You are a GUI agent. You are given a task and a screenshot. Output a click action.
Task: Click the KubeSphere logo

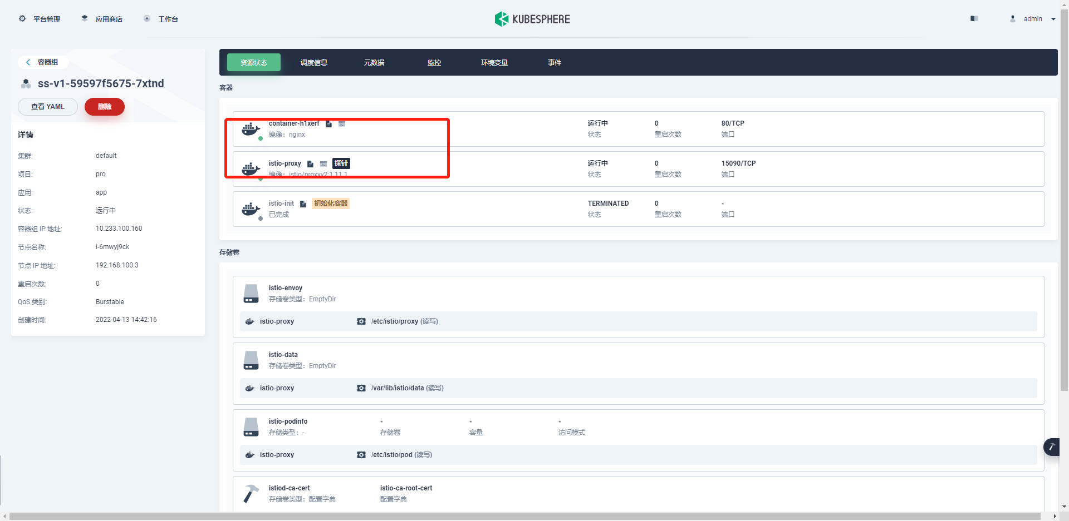(x=532, y=19)
